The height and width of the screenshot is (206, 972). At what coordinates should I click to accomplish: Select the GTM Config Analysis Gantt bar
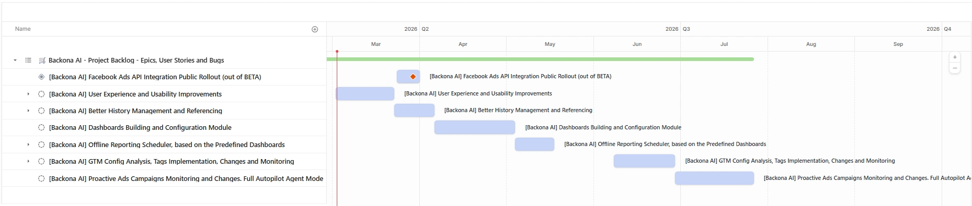coord(644,161)
